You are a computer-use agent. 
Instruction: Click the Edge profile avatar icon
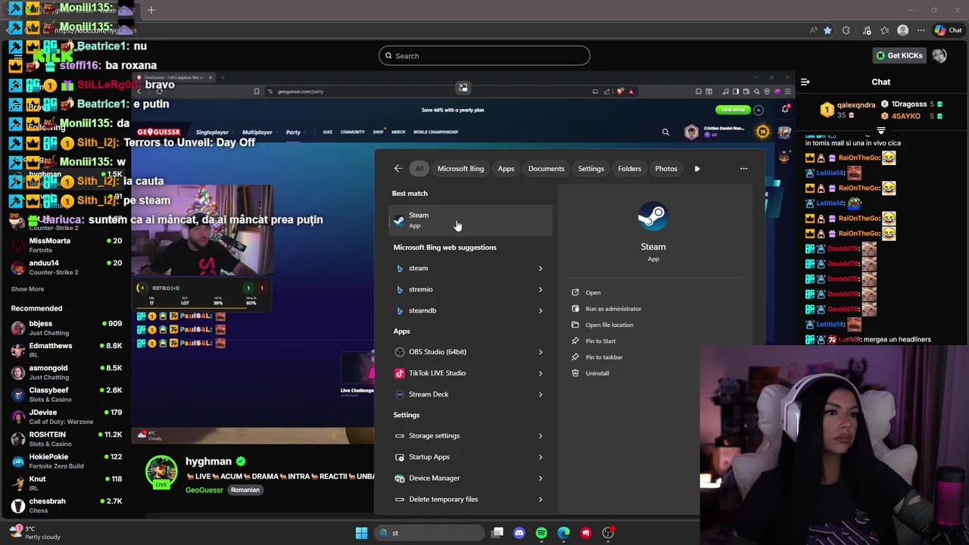point(902,30)
